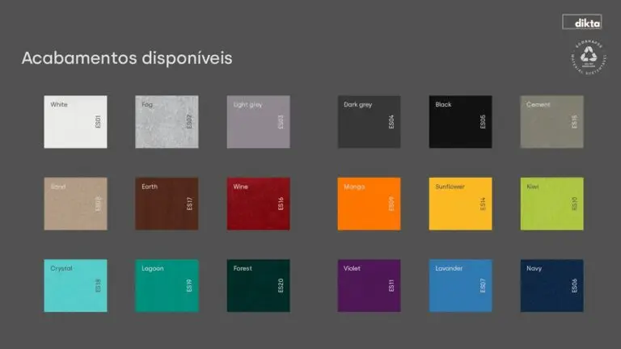Pick the Kiwi ES10 swatch
This screenshot has height=349, width=621.
(551, 204)
